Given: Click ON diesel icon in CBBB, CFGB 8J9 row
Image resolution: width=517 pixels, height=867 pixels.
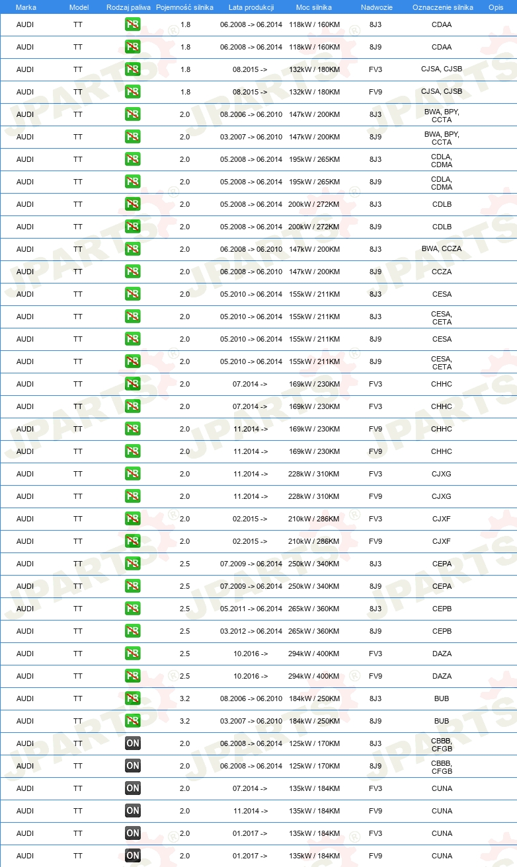Looking at the screenshot, I should click(132, 766).
